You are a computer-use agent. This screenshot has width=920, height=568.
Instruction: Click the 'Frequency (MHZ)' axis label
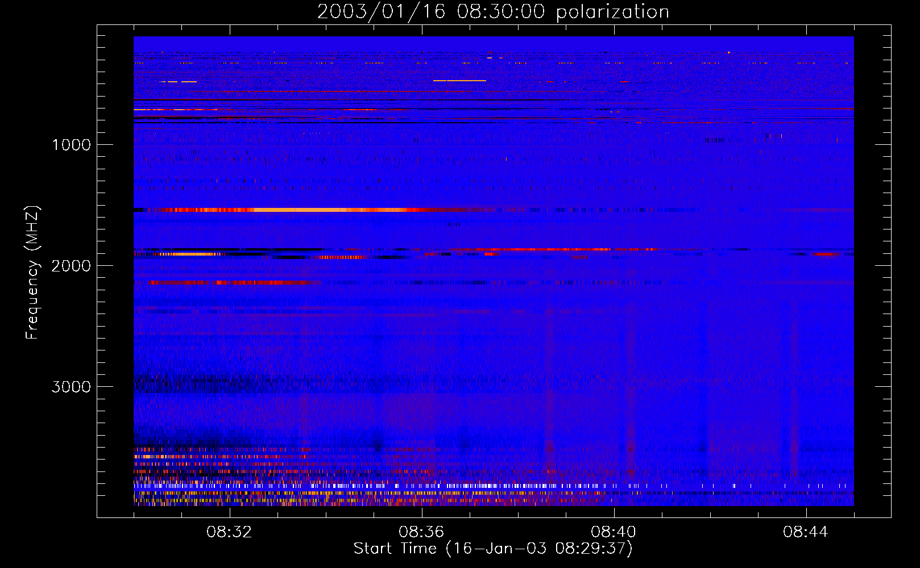[32, 273]
